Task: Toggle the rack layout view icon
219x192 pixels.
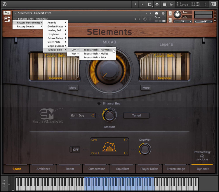Action: (x=164, y=4)
